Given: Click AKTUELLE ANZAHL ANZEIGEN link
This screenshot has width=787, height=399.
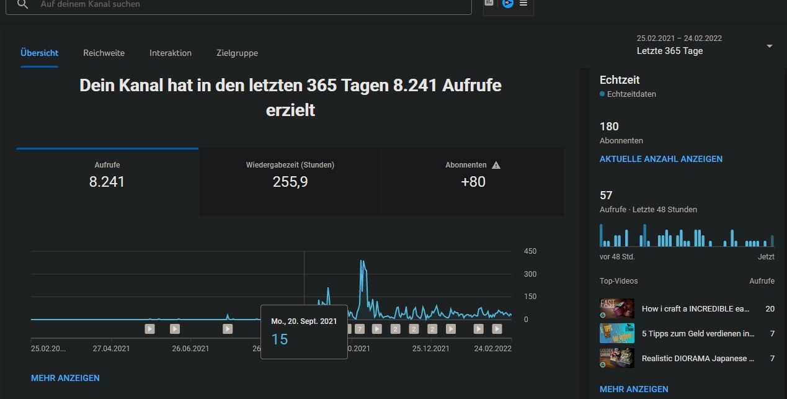Looking at the screenshot, I should [660, 159].
